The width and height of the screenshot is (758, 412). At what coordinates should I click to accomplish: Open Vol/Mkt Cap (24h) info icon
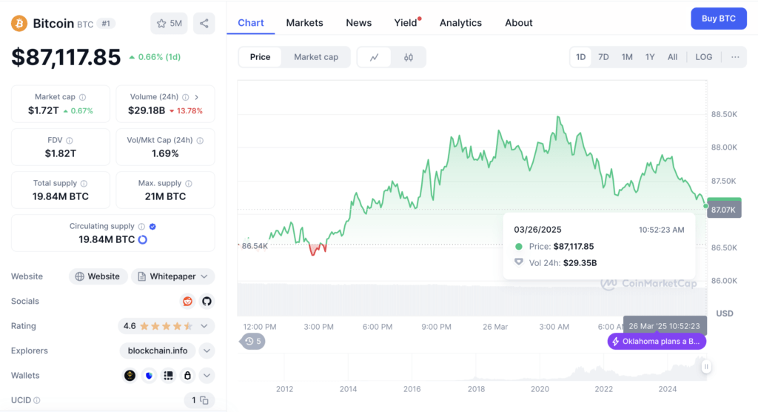(x=200, y=140)
